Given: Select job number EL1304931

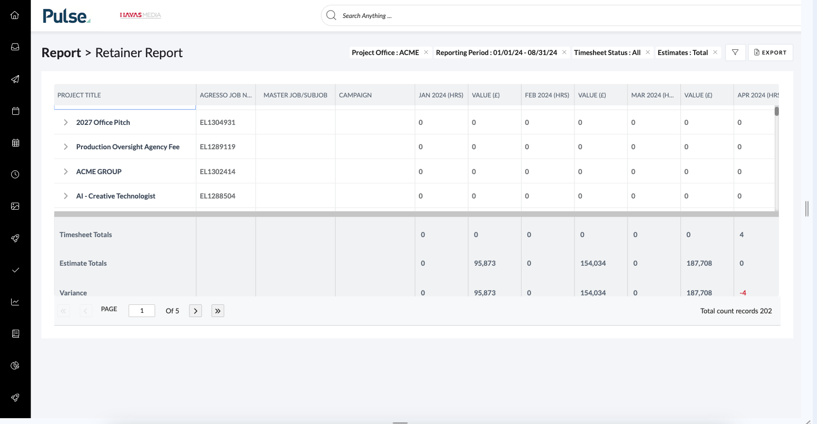Looking at the screenshot, I should tap(218, 122).
